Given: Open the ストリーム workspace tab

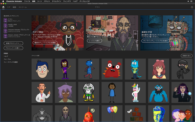Looking at the screenshot, I should [23, 7].
